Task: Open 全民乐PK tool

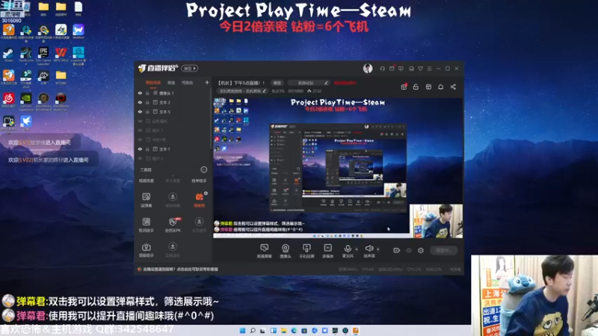Action: tap(173, 225)
